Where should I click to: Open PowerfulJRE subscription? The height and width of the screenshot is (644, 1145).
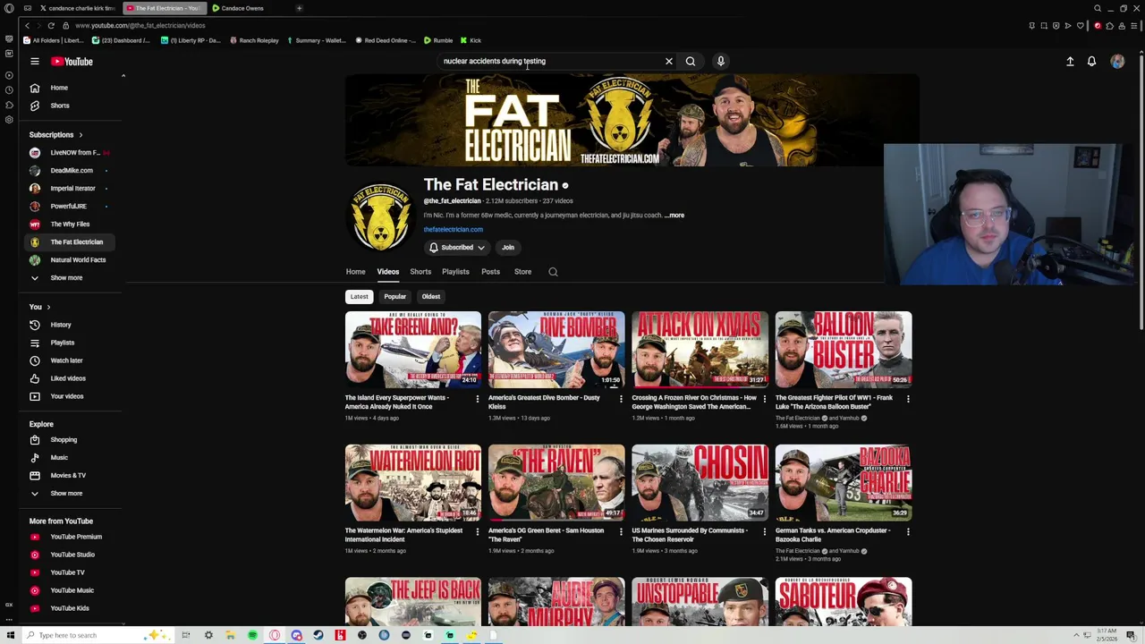pyautogui.click(x=72, y=207)
